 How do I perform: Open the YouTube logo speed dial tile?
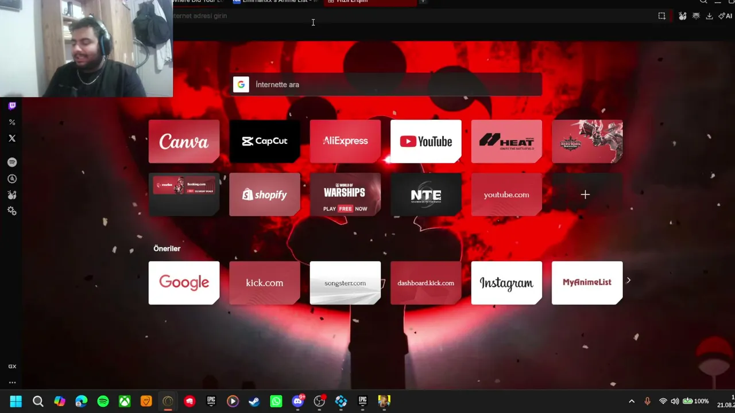tap(426, 141)
